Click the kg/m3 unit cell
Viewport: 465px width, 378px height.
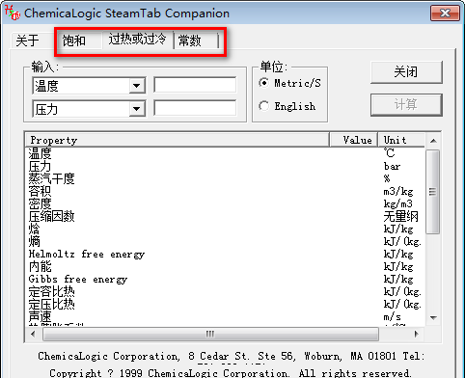pos(398,203)
